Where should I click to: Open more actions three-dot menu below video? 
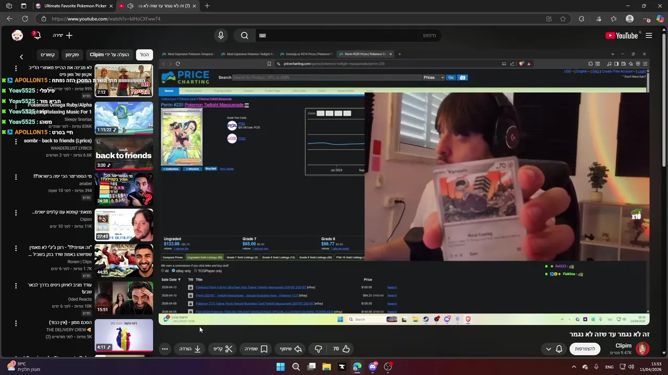tap(165, 349)
